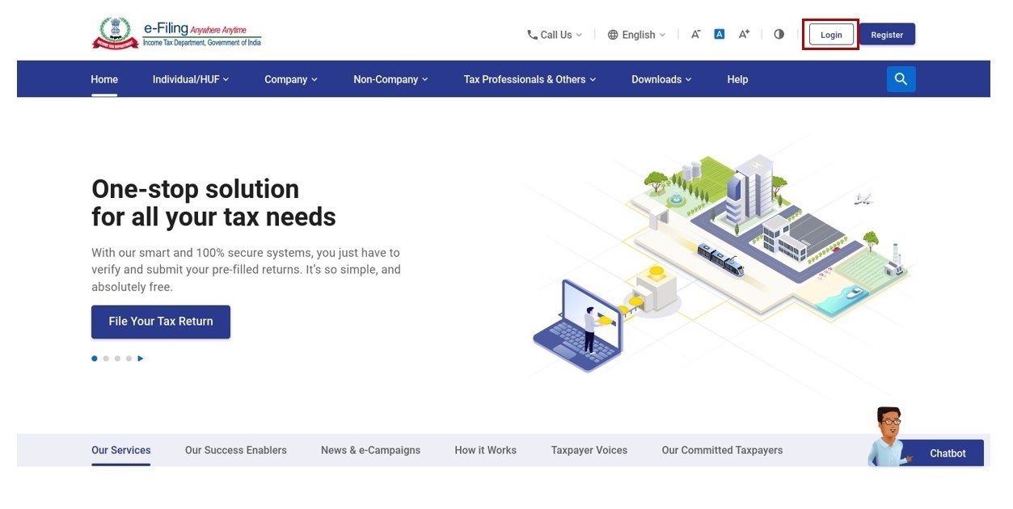
Task: Reset font size with default A icon
Action: point(720,34)
